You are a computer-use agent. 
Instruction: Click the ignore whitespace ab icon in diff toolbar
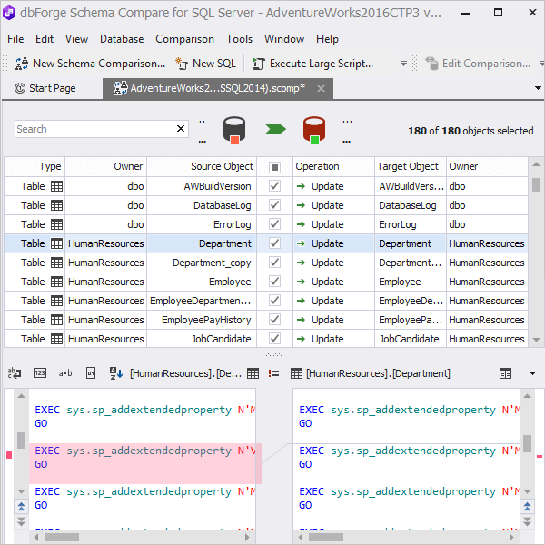pos(15,373)
